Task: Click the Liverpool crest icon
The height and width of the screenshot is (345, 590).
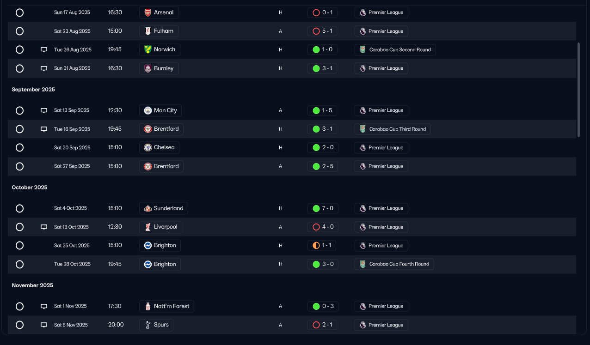Action: point(147,227)
